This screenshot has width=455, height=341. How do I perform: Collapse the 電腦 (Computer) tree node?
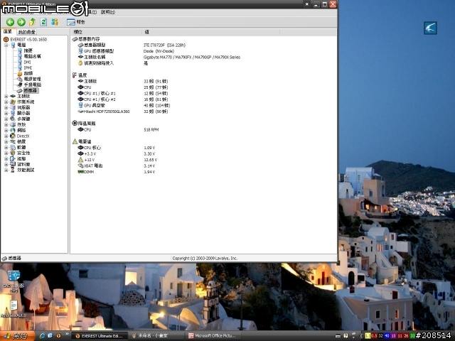tap(6, 45)
